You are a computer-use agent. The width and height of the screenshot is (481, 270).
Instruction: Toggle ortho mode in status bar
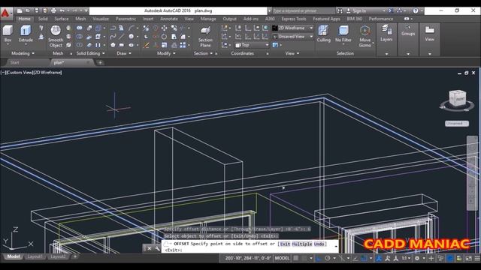[x=319, y=258]
